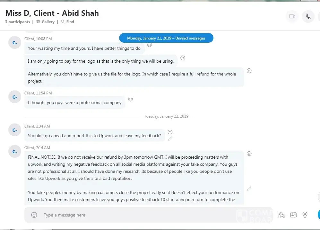
Task: Open the emoji picker in message box
Action: pyautogui.click(x=34, y=215)
